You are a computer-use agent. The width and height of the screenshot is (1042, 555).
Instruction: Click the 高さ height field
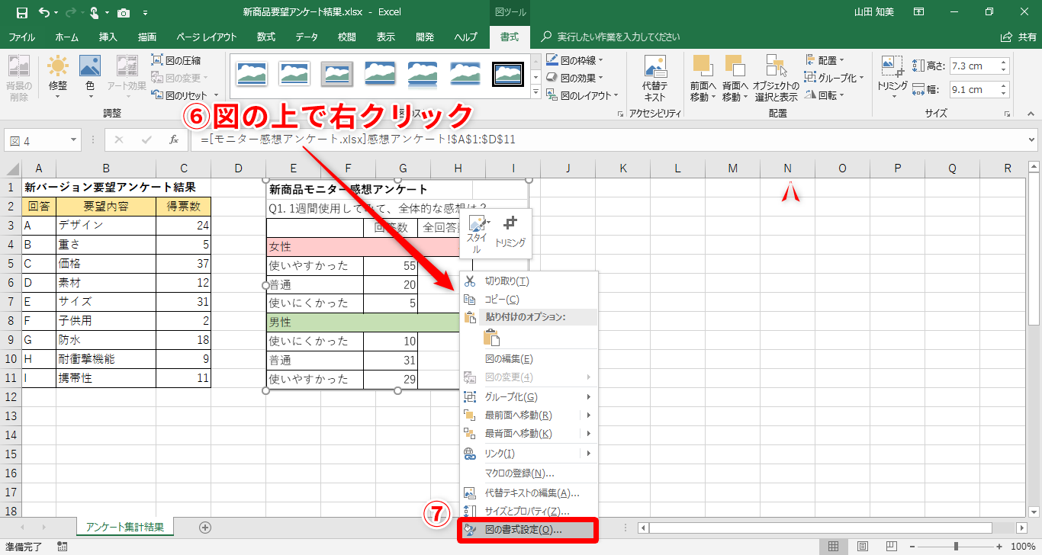(x=973, y=66)
